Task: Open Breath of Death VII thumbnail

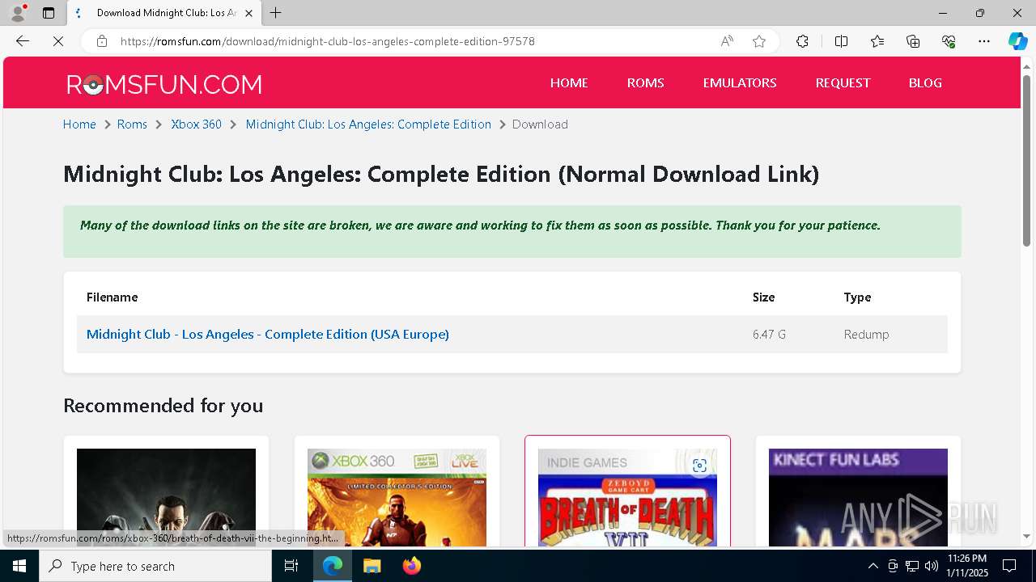Action: point(627,497)
